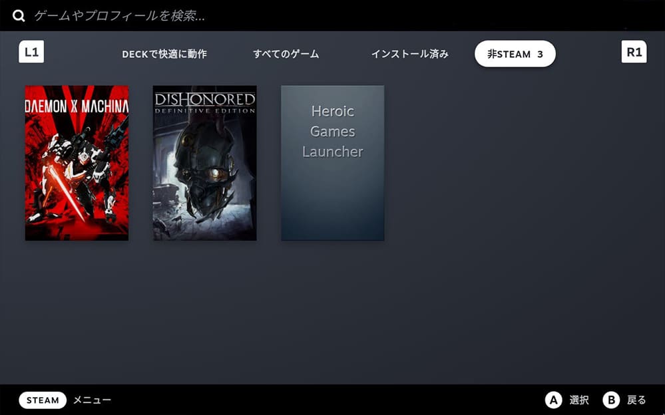Viewport: 665px width, 415px height.
Task: Select the L1 shoulder button glyph
Action: point(31,52)
